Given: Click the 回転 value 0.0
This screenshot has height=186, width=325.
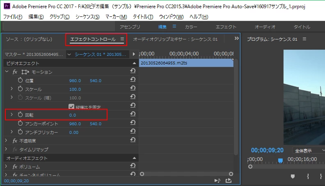Looking at the screenshot, I should [73, 115].
